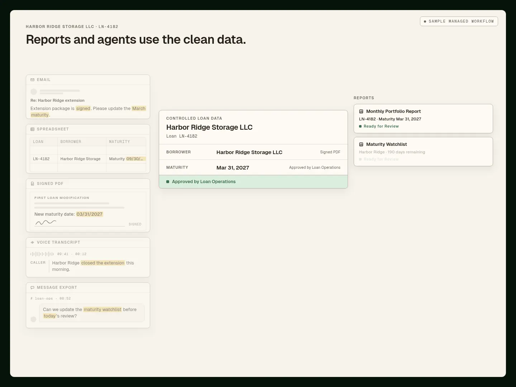516x387 pixels.
Task: Click the envelope icon in Email card
Action: pyautogui.click(x=33, y=80)
